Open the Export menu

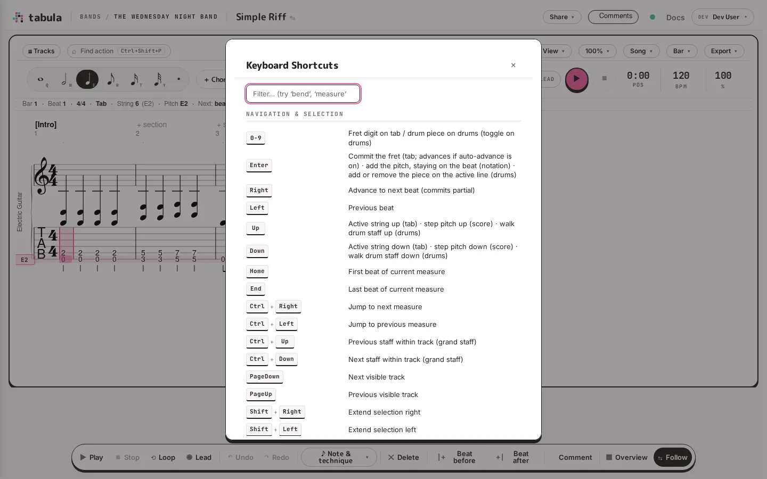724,51
